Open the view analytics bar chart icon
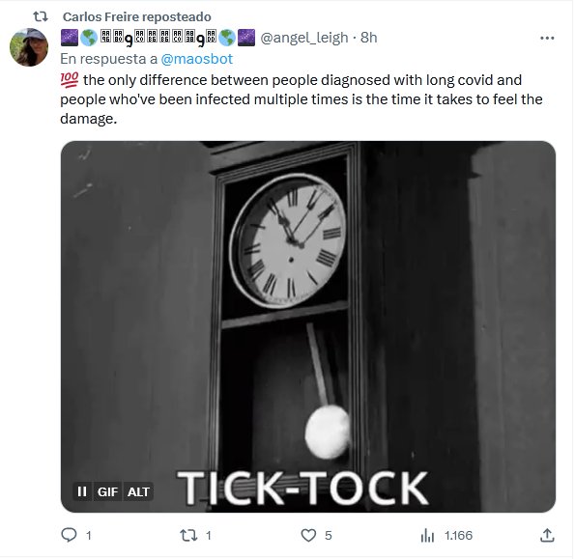 click(427, 536)
